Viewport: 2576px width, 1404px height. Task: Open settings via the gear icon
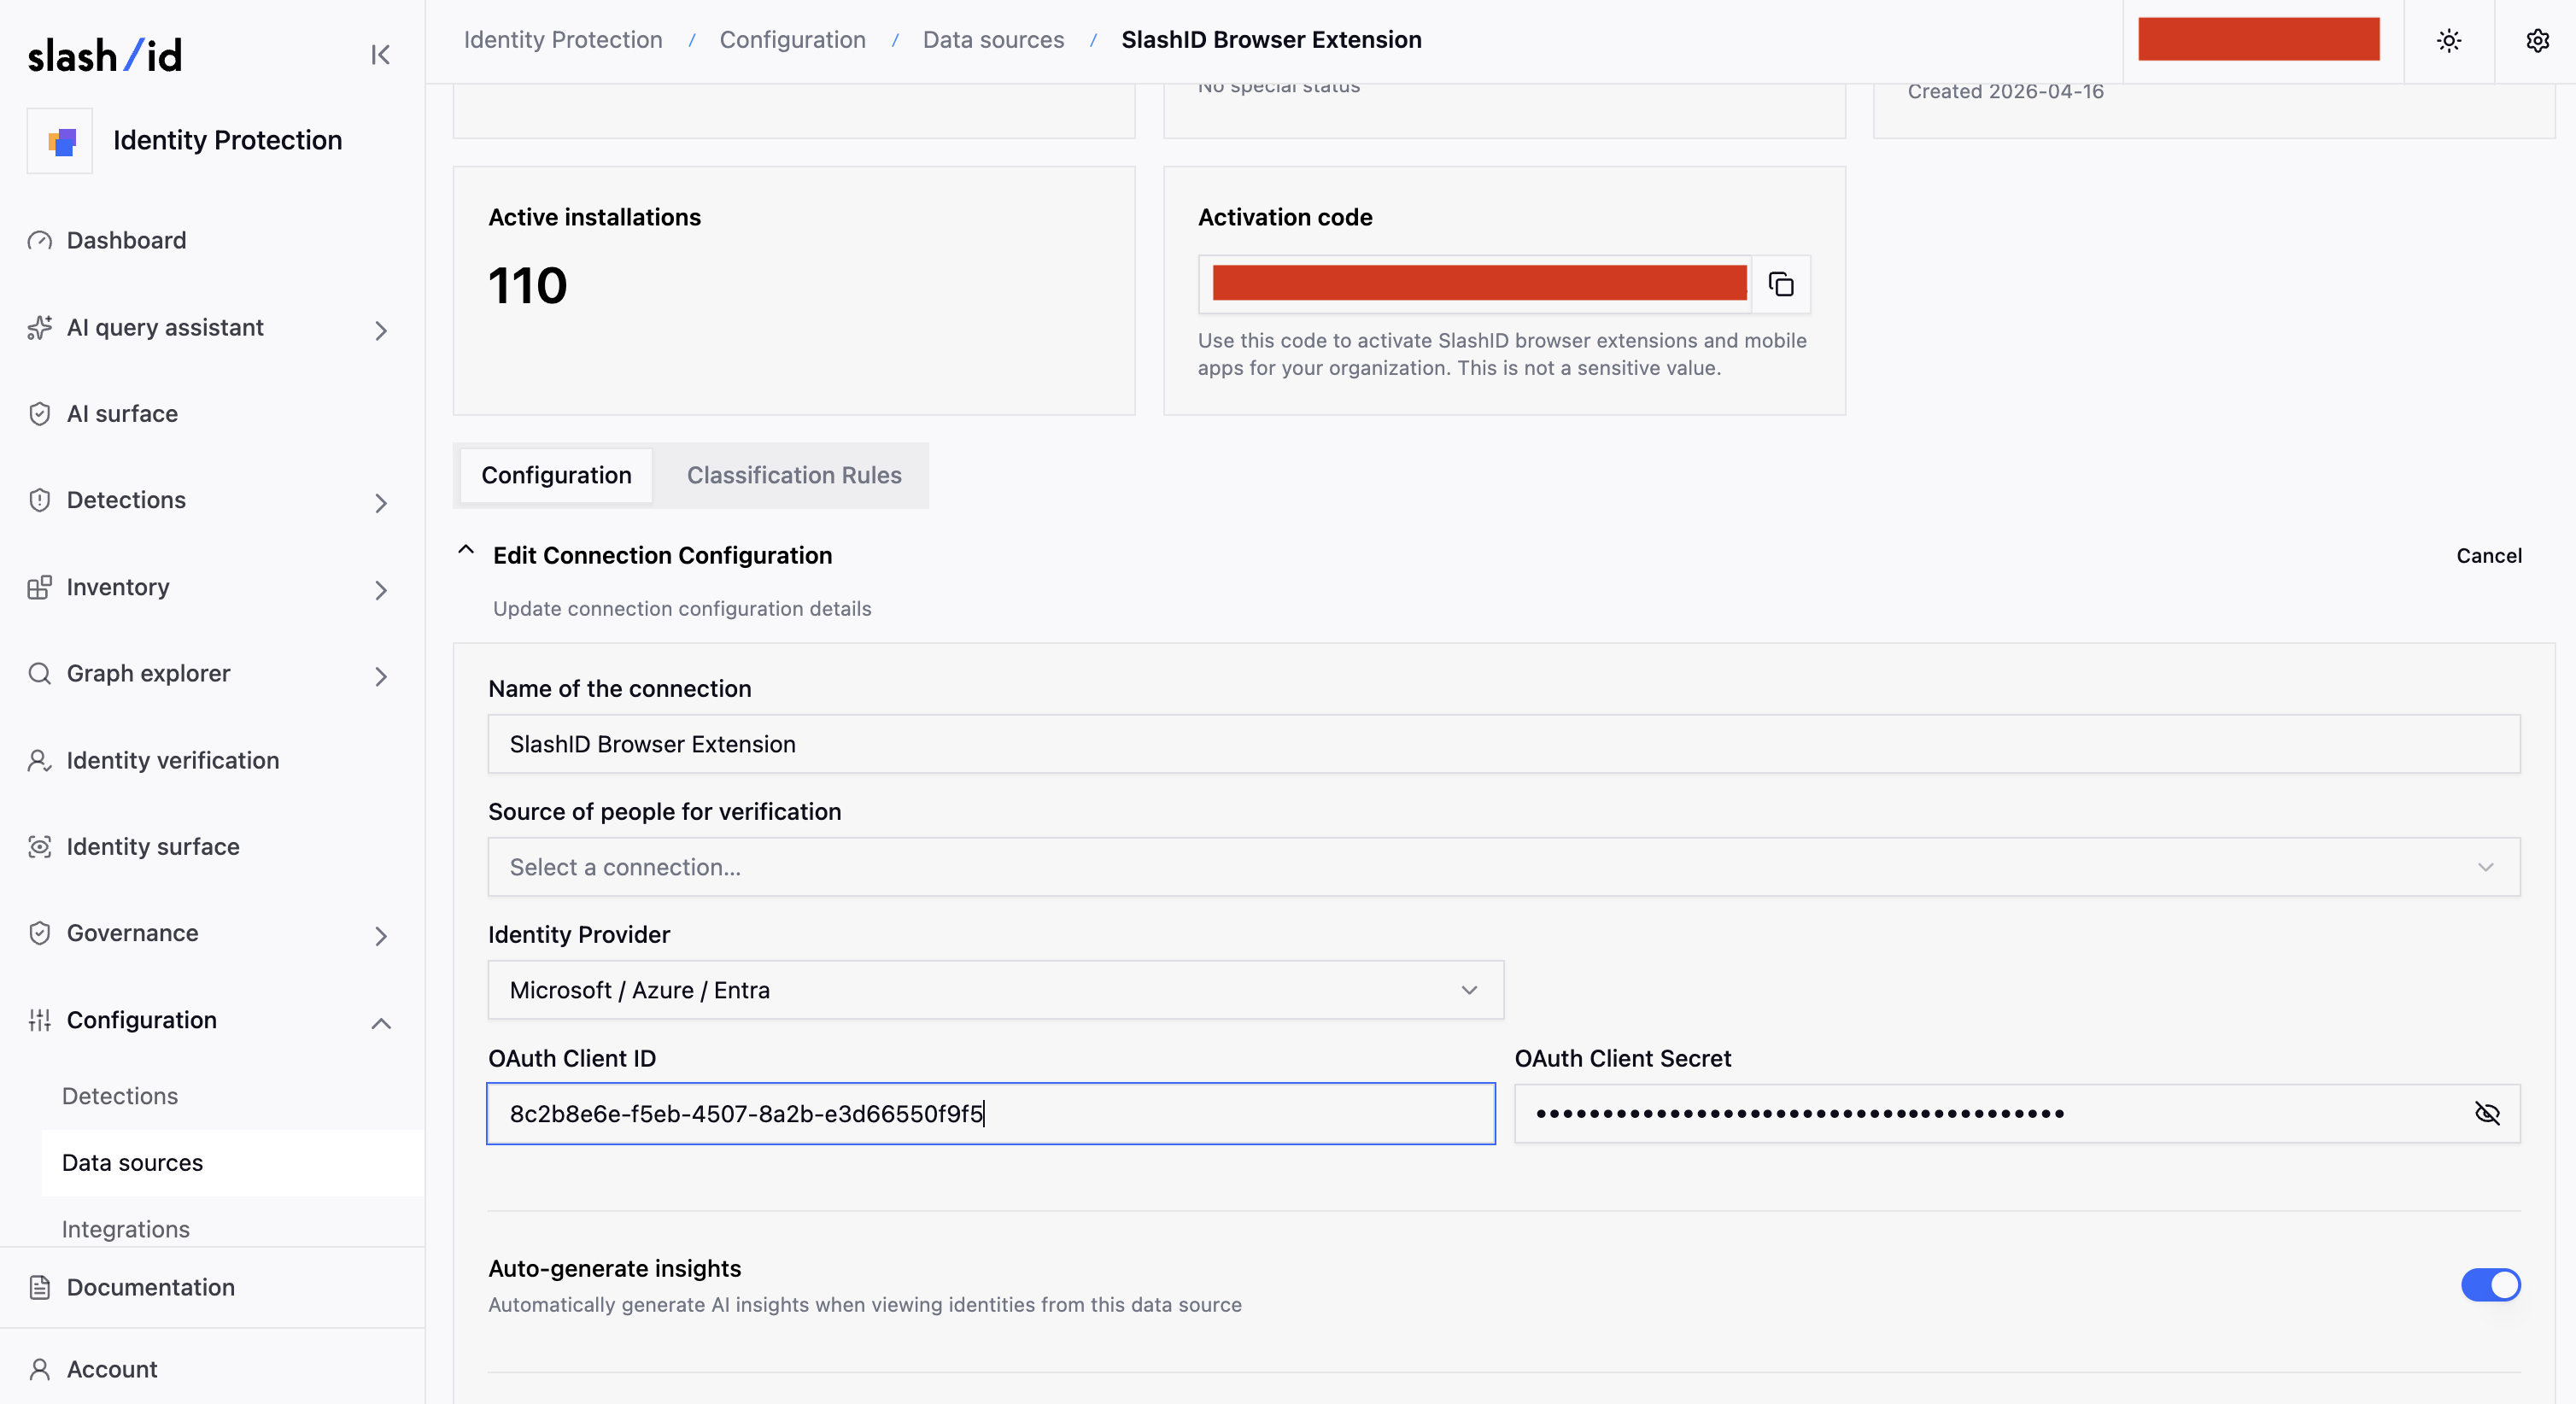pyautogui.click(x=2538, y=41)
